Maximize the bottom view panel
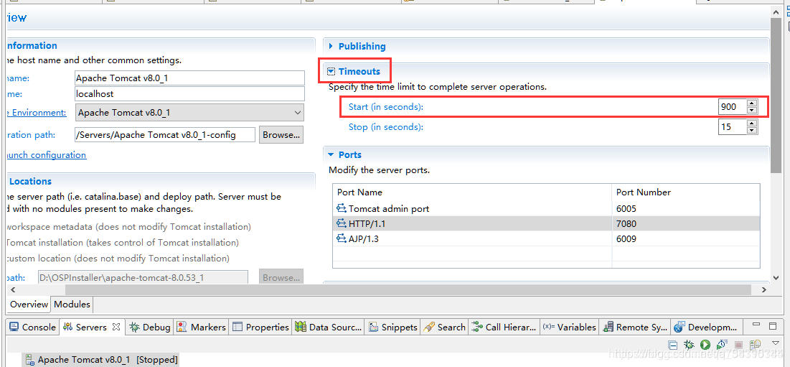Screen dimensions: 790x367 (772, 325)
